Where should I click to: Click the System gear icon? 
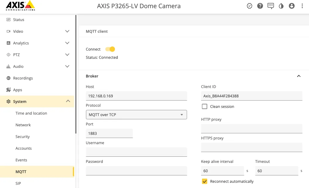8,101
